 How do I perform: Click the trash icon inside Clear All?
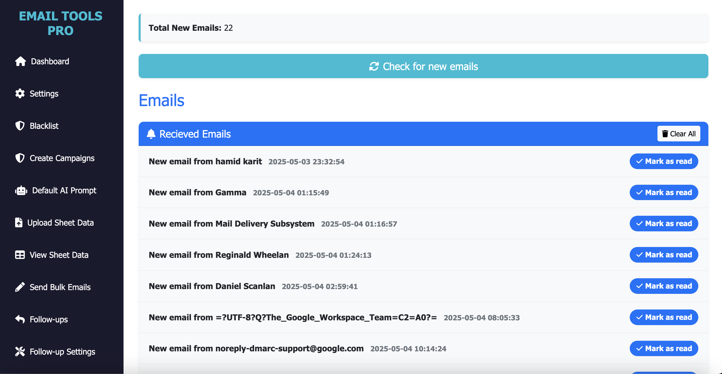tap(665, 134)
